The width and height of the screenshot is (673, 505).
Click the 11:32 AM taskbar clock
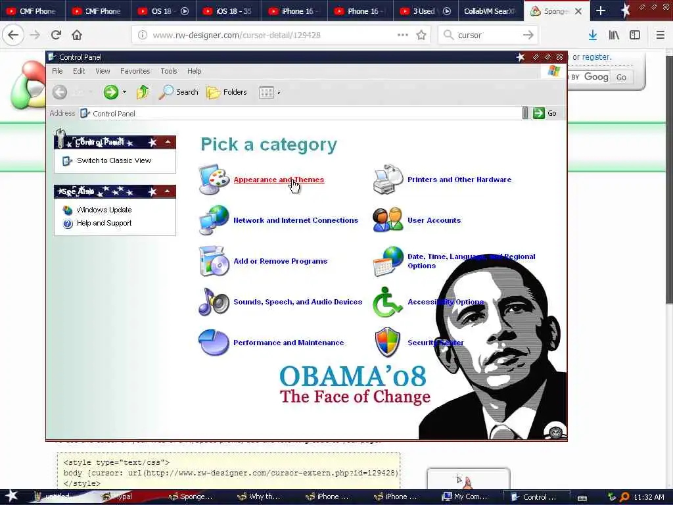click(x=649, y=497)
